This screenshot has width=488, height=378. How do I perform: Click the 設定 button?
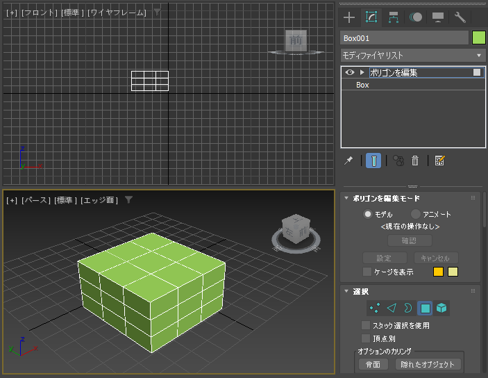385,258
